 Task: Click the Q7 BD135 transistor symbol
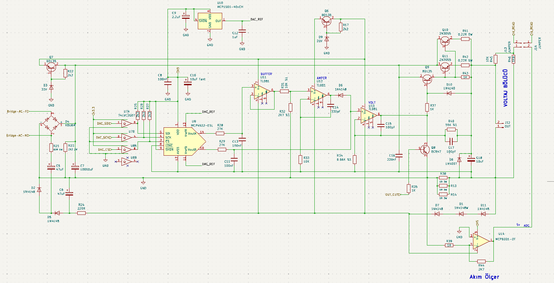[51, 67]
